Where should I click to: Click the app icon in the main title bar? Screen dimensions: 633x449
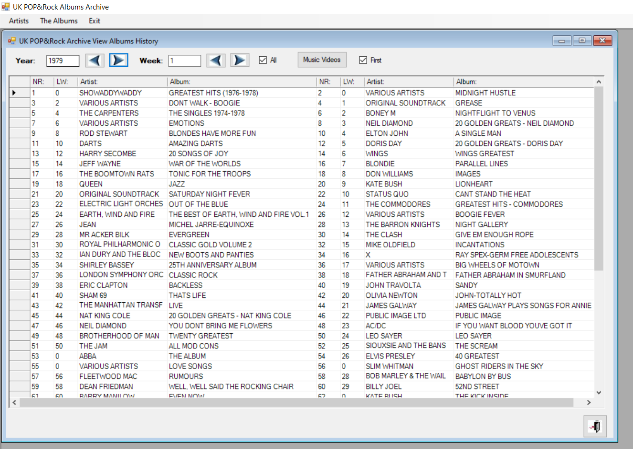tap(6, 7)
